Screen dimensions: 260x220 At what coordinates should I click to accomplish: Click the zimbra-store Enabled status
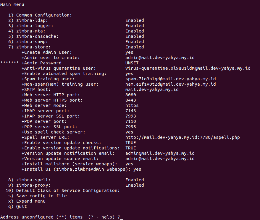tap(135, 47)
